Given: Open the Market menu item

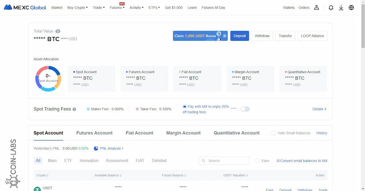Looking at the screenshot, I should (x=57, y=7).
